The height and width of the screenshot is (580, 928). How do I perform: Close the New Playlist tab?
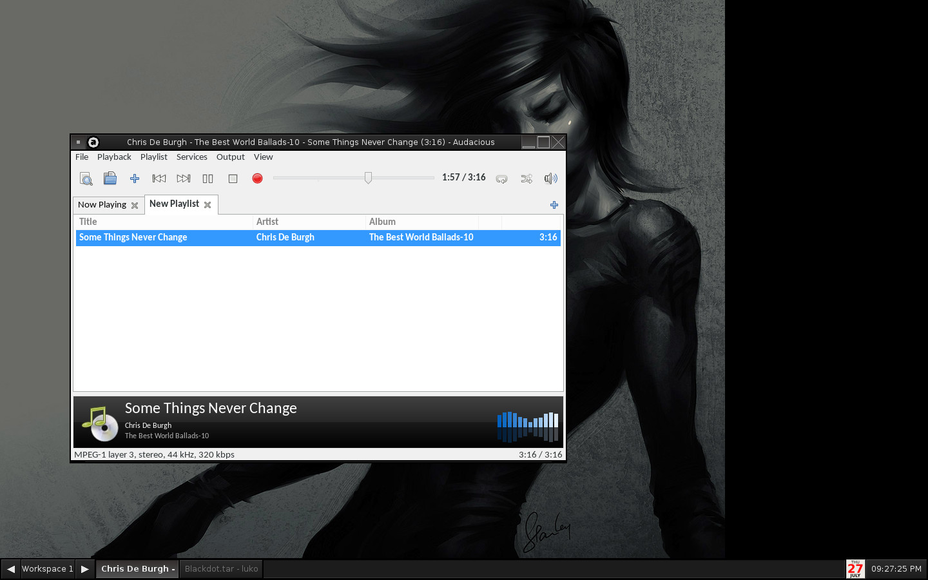coord(208,205)
